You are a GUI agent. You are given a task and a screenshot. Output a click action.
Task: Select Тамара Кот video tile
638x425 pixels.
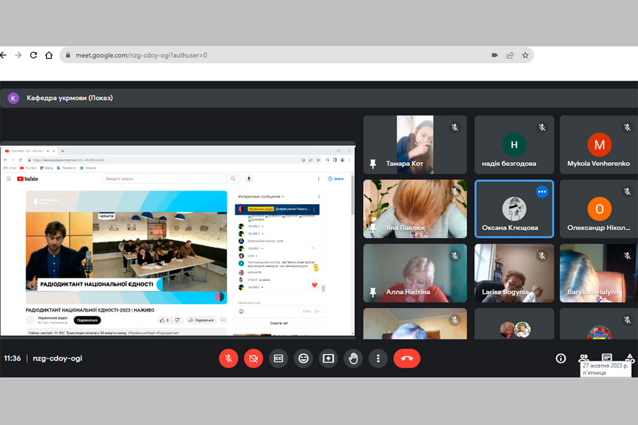point(415,144)
